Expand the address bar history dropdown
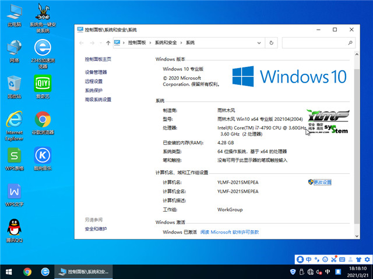373x279 pixels. (x=259, y=43)
